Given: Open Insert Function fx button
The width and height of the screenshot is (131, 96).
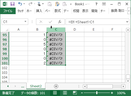Looking at the screenshot, I should pos(60,22).
